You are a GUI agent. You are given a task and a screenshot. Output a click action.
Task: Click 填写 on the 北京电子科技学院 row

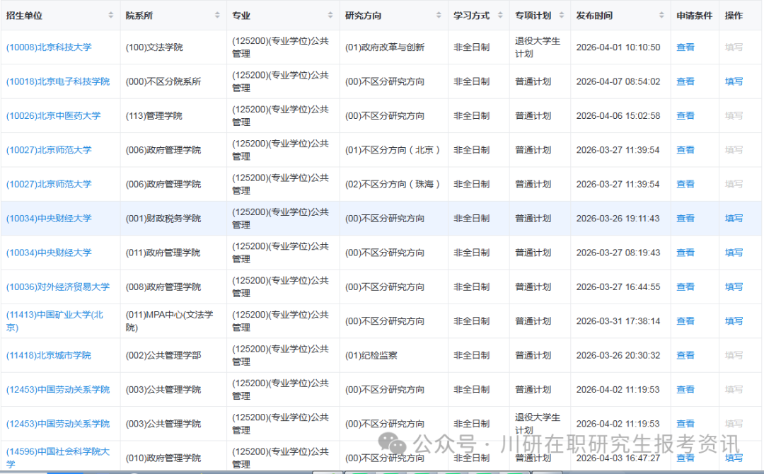tap(734, 81)
